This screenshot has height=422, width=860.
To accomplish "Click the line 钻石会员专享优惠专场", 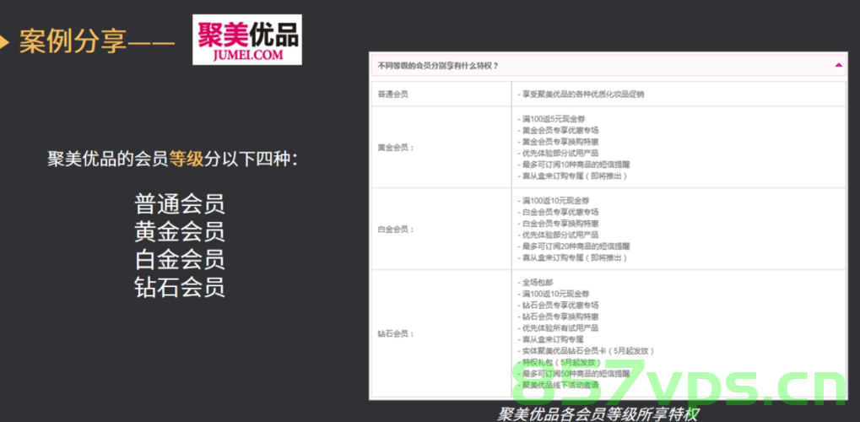I will (x=558, y=306).
